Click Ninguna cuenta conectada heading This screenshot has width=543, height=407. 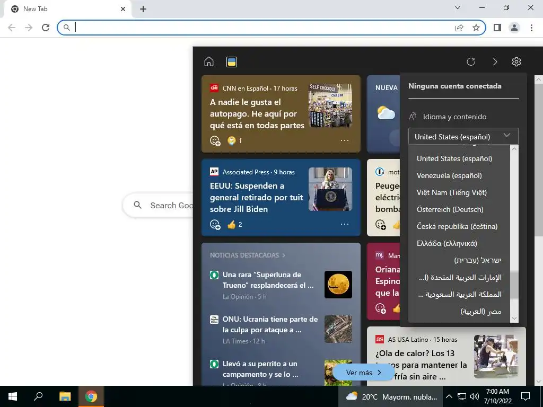click(x=454, y=86)
